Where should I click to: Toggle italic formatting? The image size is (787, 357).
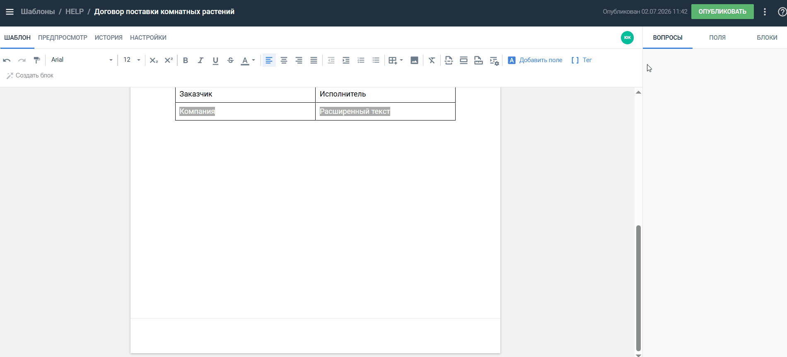200,60
